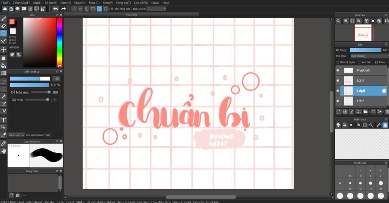Select the Bucket fill tool
Image resolution: width=389 pixels, height=203 pixels.
point(3,66)
